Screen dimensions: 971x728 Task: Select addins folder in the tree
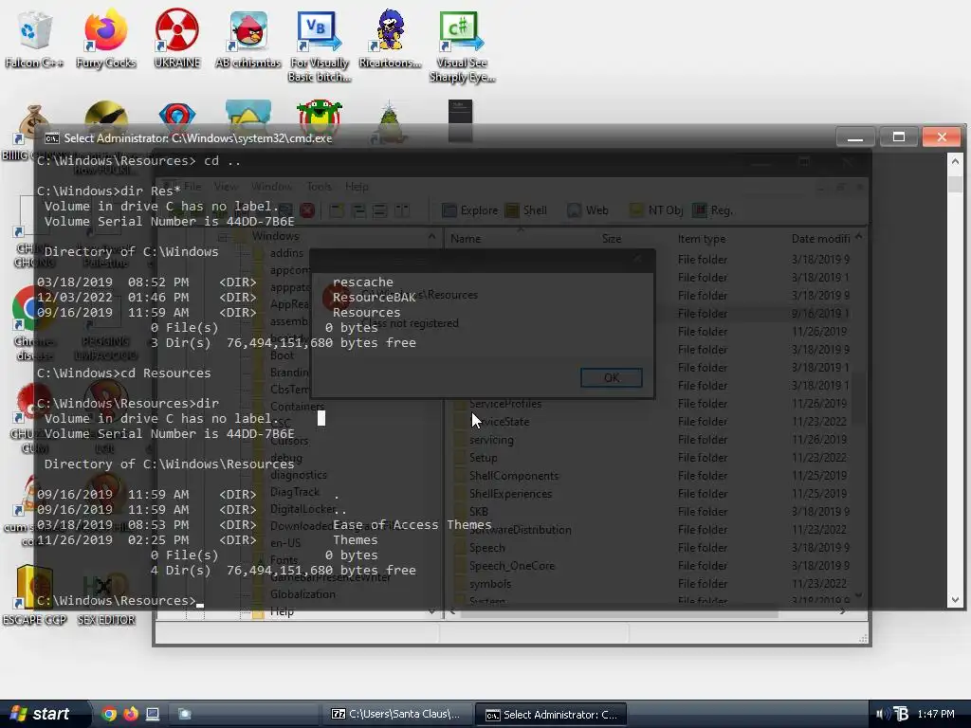tap(286, 253)
